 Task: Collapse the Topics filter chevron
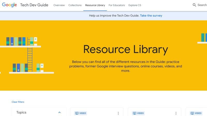[x=60, y=112]
